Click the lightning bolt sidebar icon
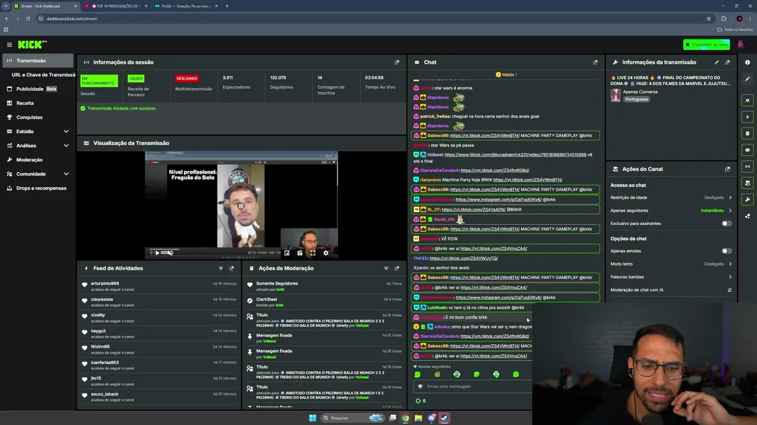Screen dimensions: 757x425 coord(748,117)
